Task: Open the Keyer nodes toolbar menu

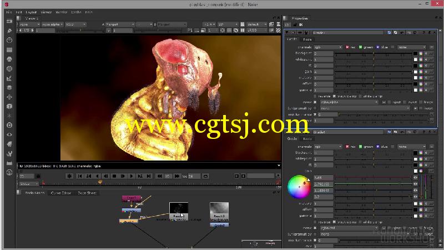Action: pyautogui.click(x=9, y=78)
